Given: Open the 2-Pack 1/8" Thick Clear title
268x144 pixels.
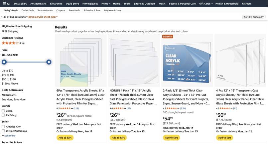Looking at the screenshot, I should 187,97.
